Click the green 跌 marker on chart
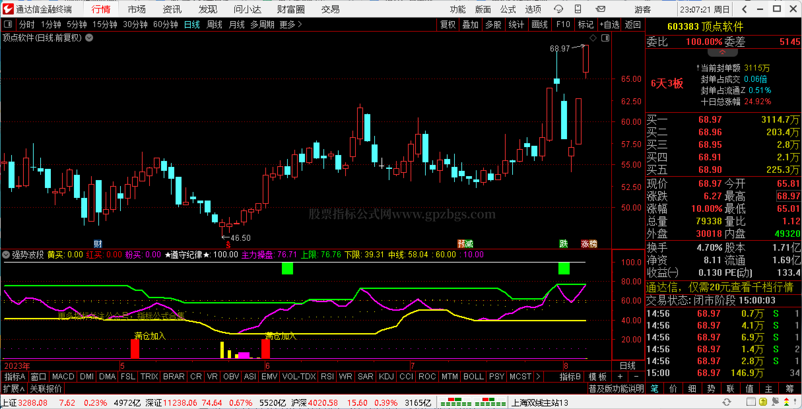Image resolution: width=802 pixels, height=409 pixels. (564, 244)
